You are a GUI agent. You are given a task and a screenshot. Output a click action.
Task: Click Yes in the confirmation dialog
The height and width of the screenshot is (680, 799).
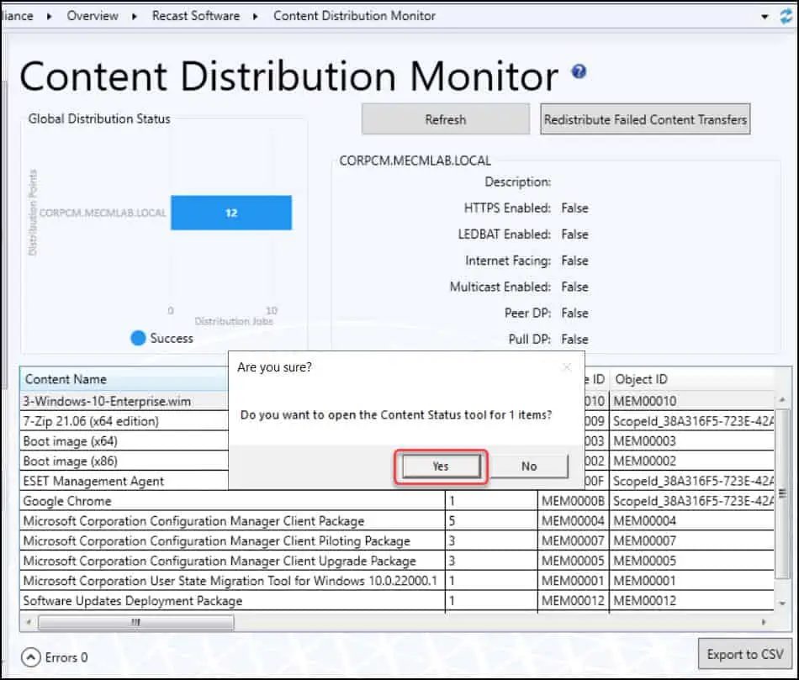[441, 466]
